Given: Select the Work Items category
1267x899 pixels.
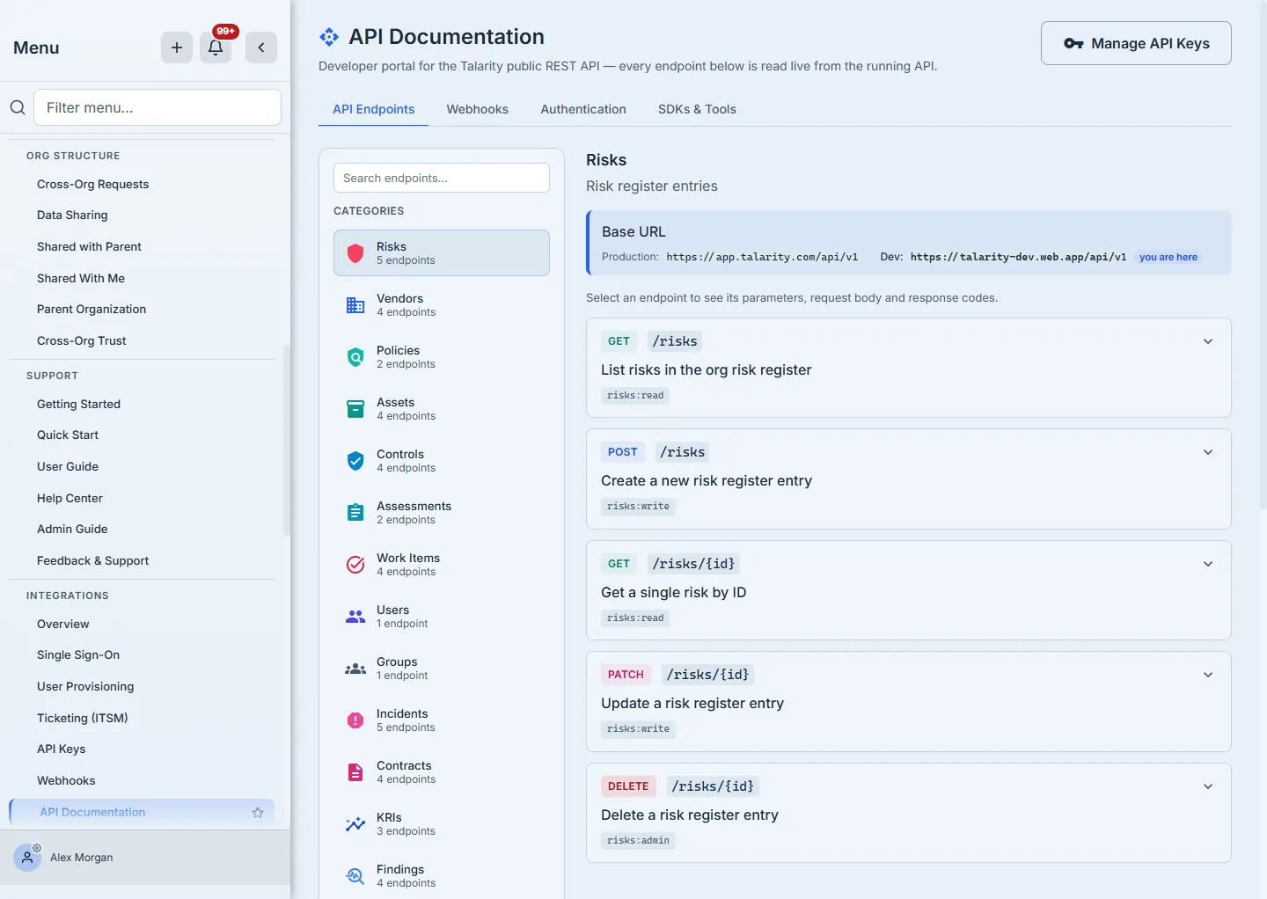Looking at the screenshot, I should pyautogui.click(x=442, y=565).
